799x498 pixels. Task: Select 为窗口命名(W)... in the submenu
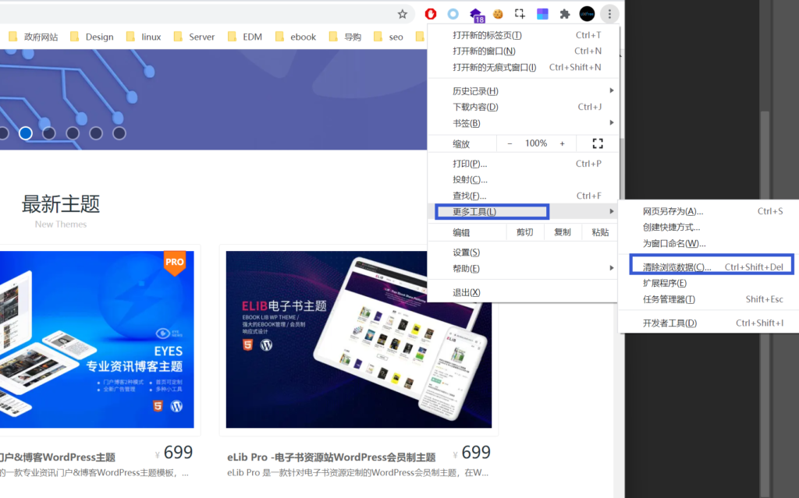pos(708,243)
